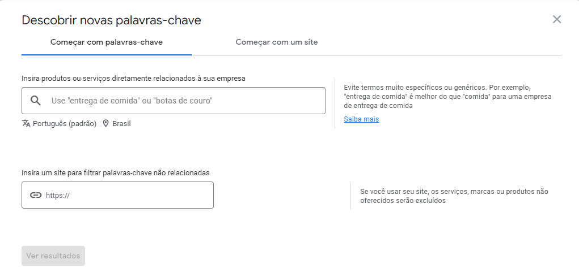Click the Descobrir novas palavras-chave heading
Viewport: 579px width, 268px height.
pyautogui.click(x=111, y=20)
